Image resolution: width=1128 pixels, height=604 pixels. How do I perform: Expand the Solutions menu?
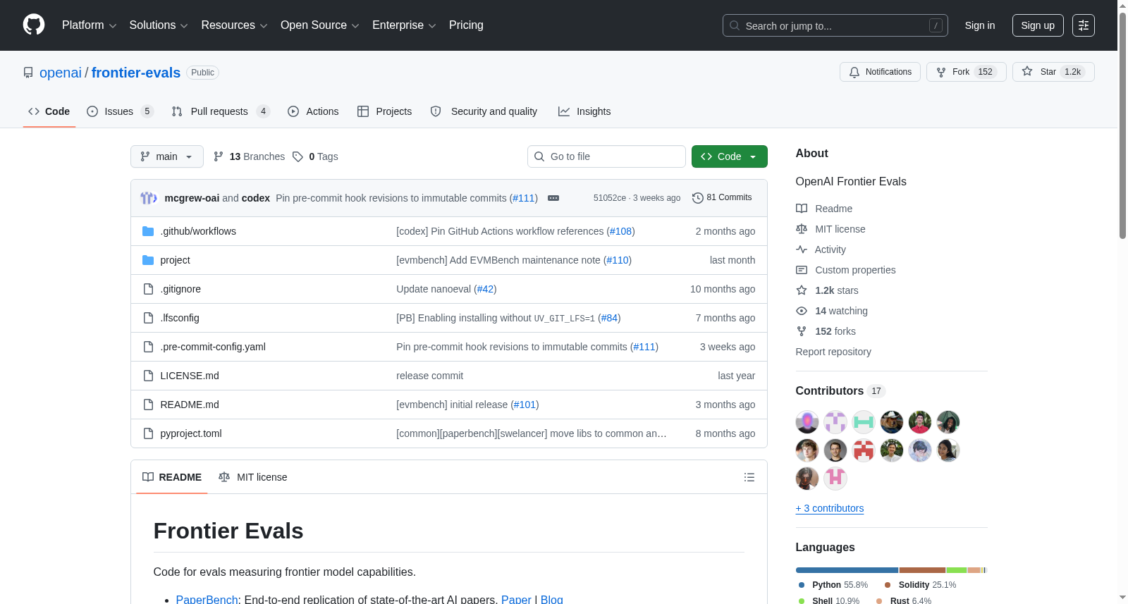click(159, 25)
